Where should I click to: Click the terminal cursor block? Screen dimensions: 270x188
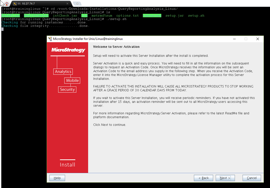3,29
